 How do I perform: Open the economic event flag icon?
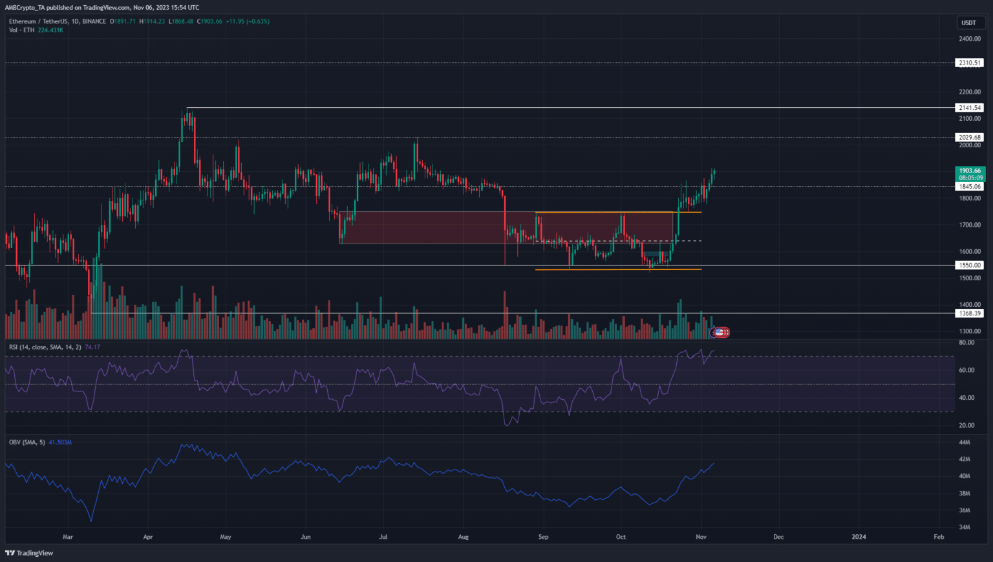pyautogui.click(x=720, y=333)
